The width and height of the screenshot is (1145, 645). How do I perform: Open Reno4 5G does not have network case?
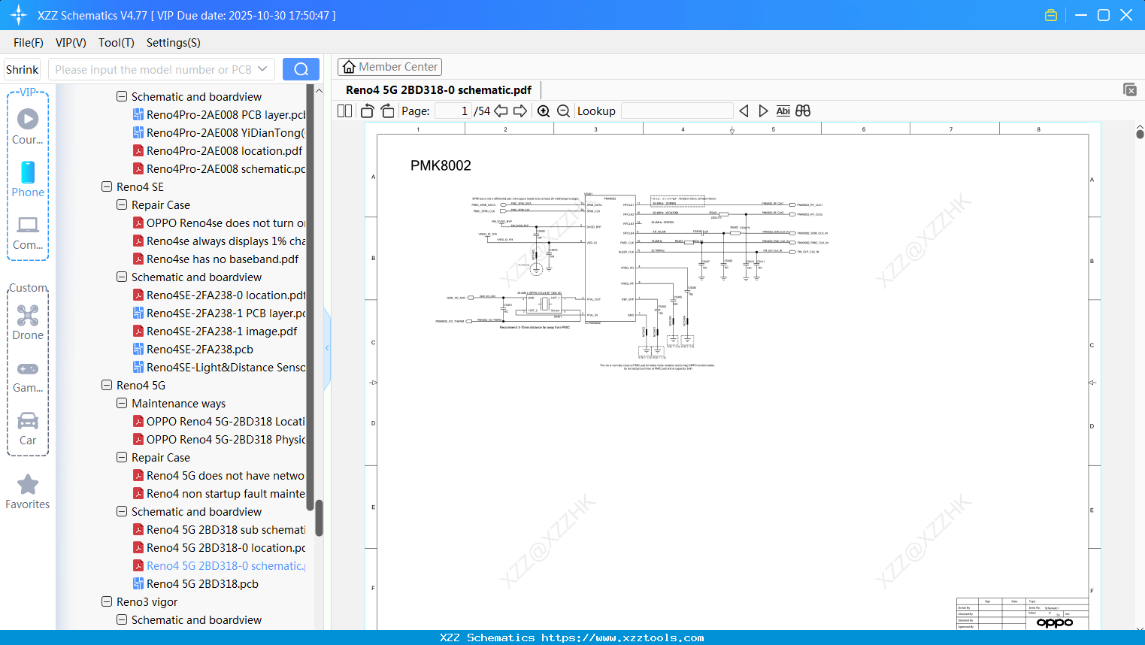tap(219, 476)
